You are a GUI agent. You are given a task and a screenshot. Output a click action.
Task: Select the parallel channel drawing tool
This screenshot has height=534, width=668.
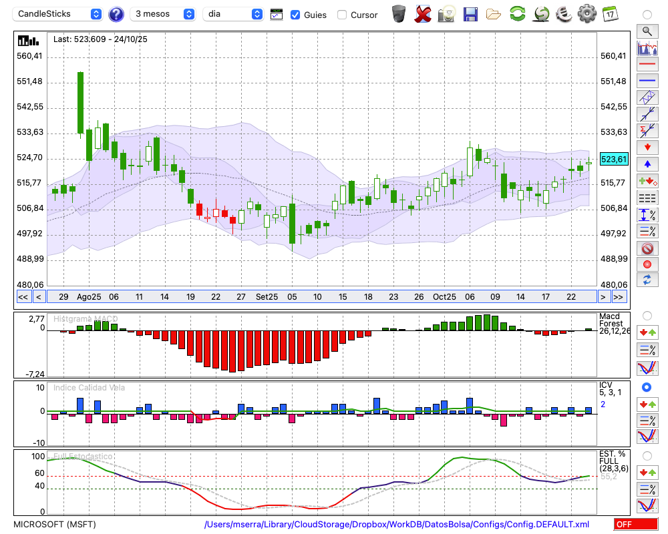pyautogui.click(x=647, y=97)
